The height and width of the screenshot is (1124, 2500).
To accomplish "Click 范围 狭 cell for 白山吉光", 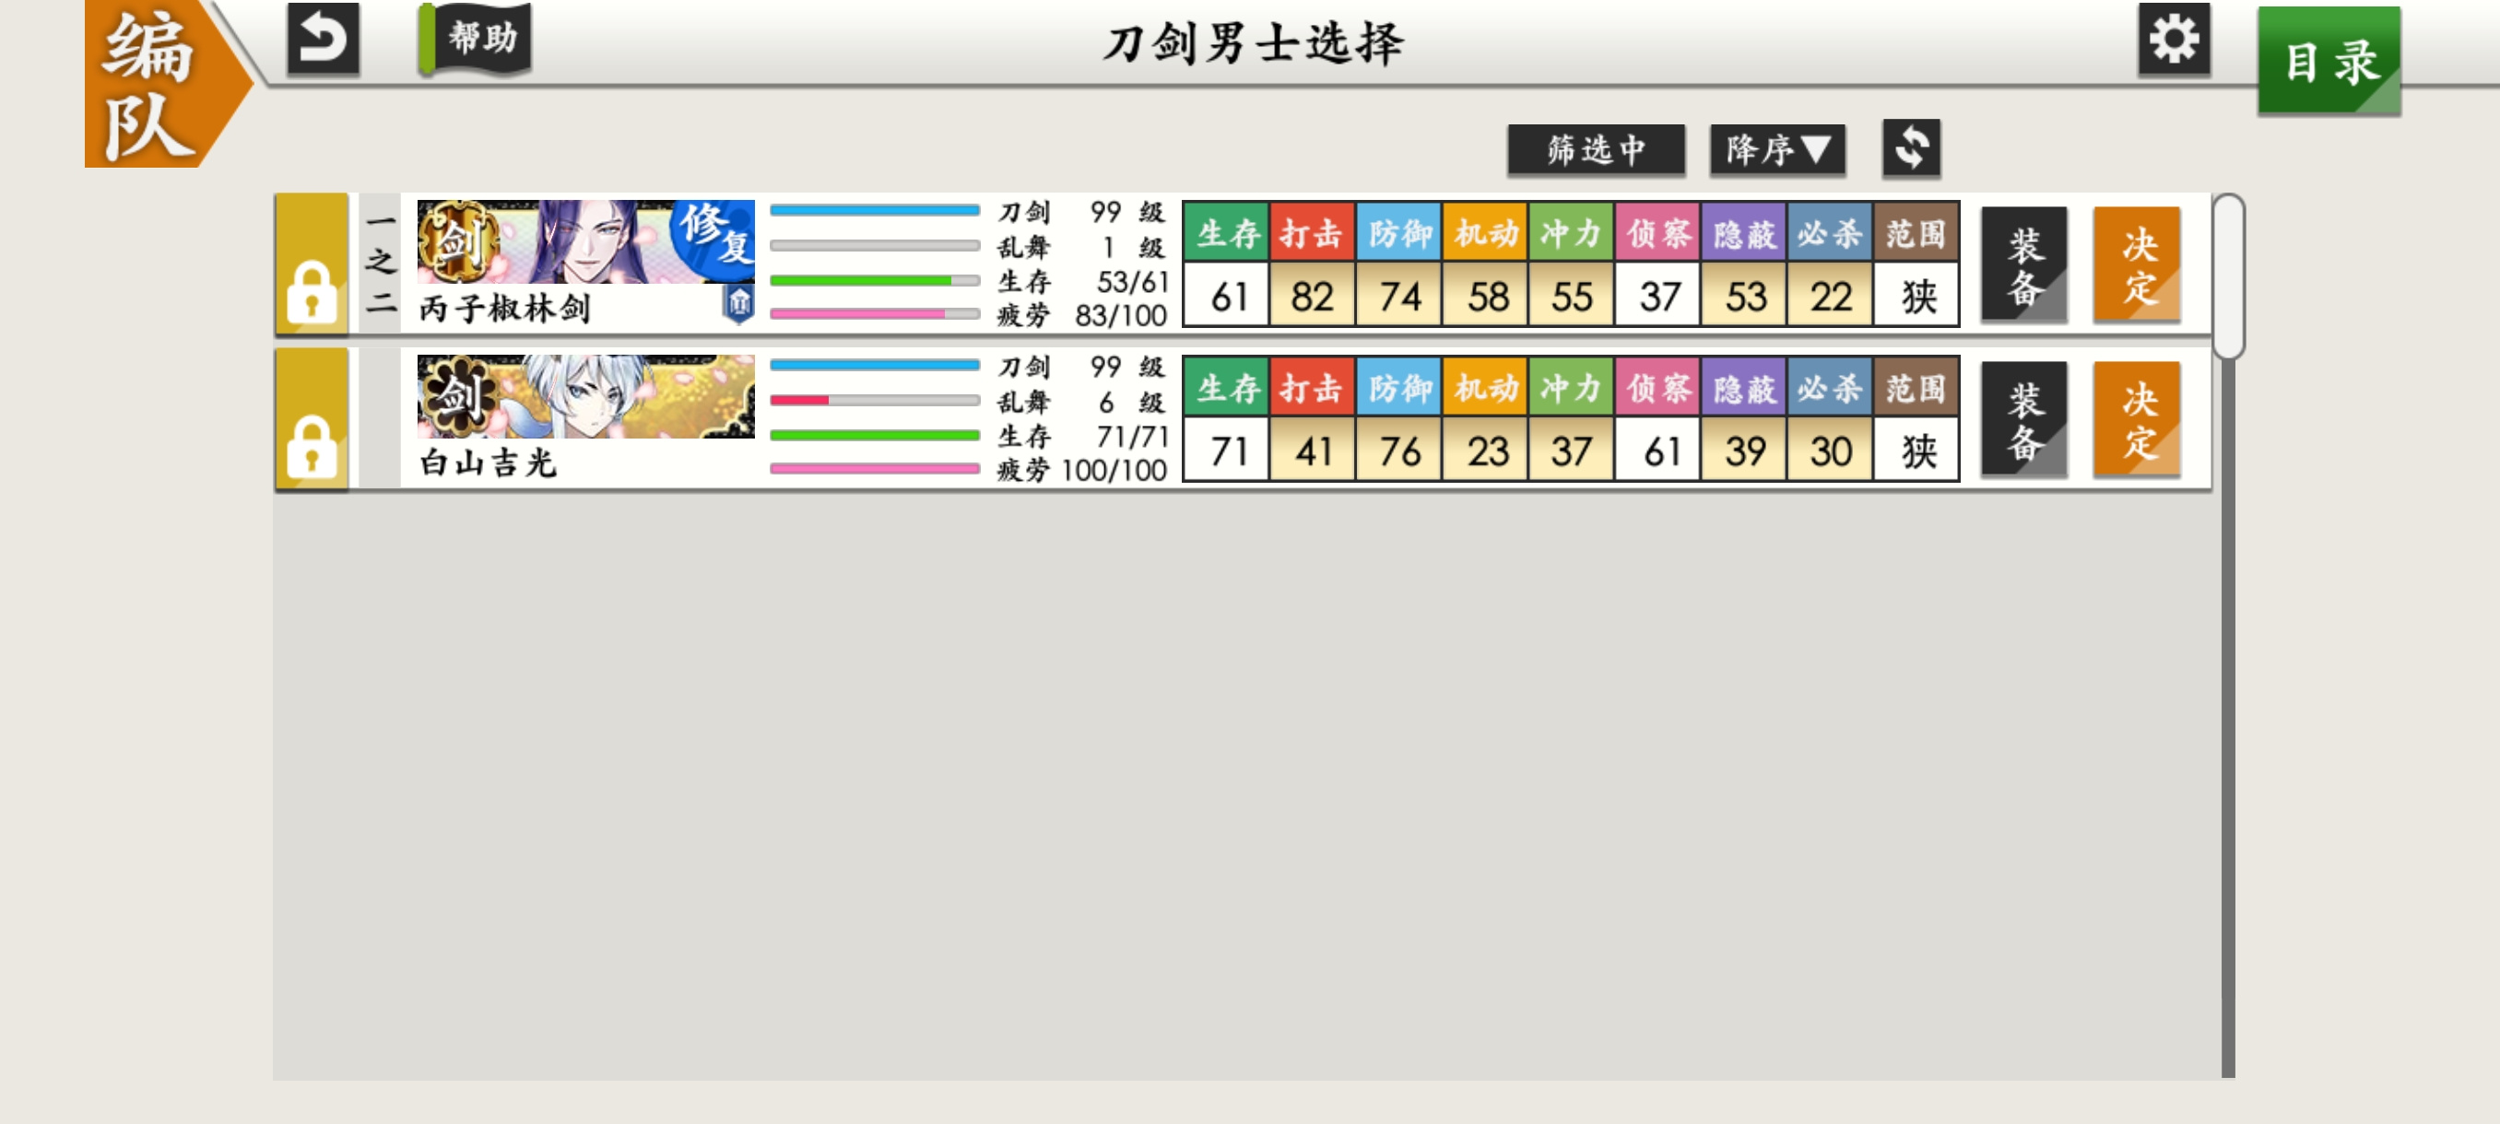I will tap(1916, 450).
